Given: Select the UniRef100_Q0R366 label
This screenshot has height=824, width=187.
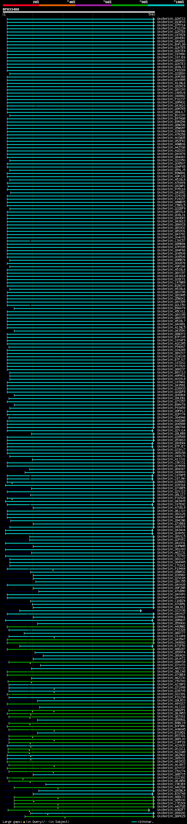Looking at the screenshot, I should (x=171, y=77).
